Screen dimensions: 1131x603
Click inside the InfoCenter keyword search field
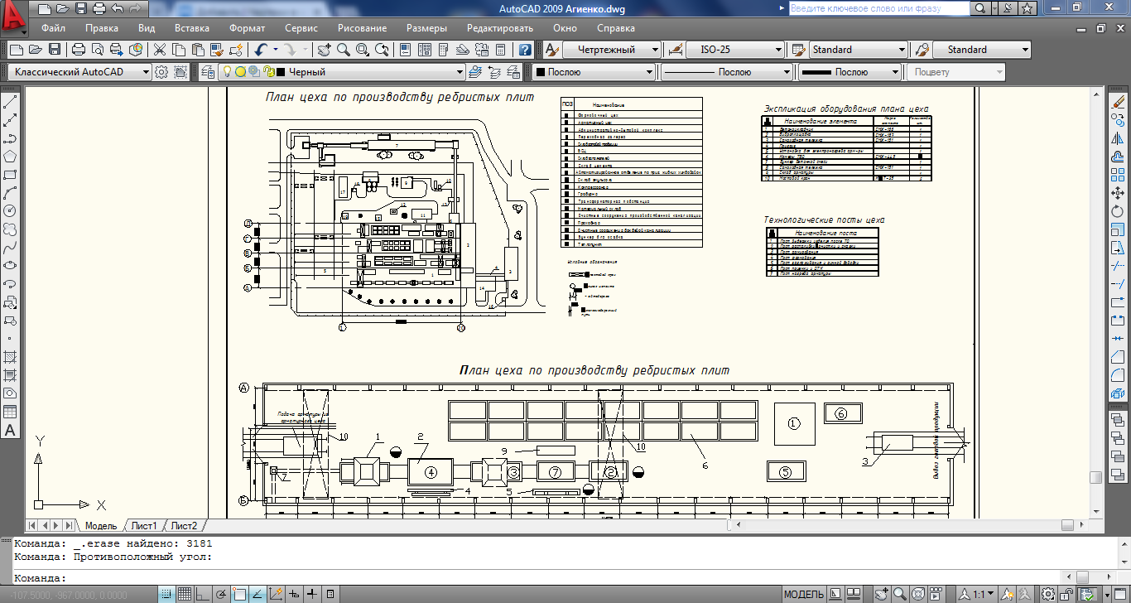pos(878,8)
